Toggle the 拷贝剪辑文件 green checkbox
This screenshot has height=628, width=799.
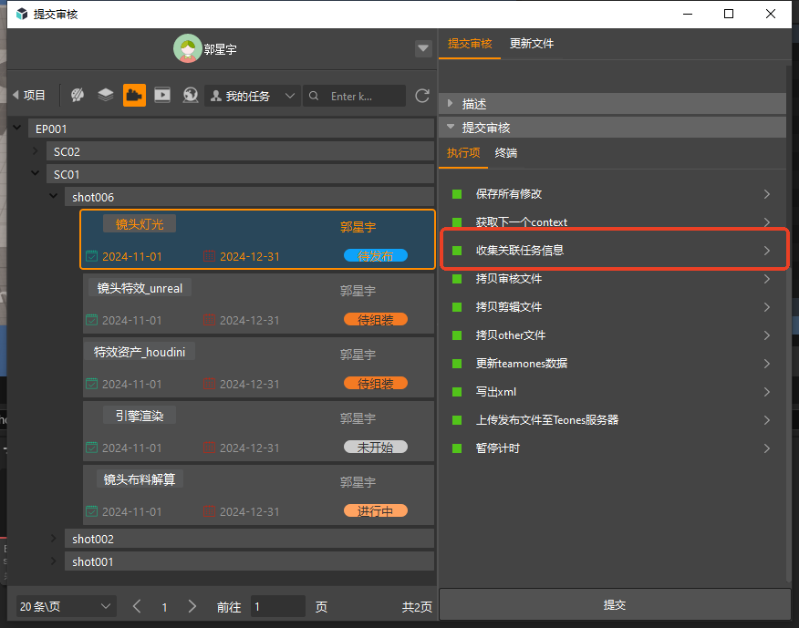(457, 307)
